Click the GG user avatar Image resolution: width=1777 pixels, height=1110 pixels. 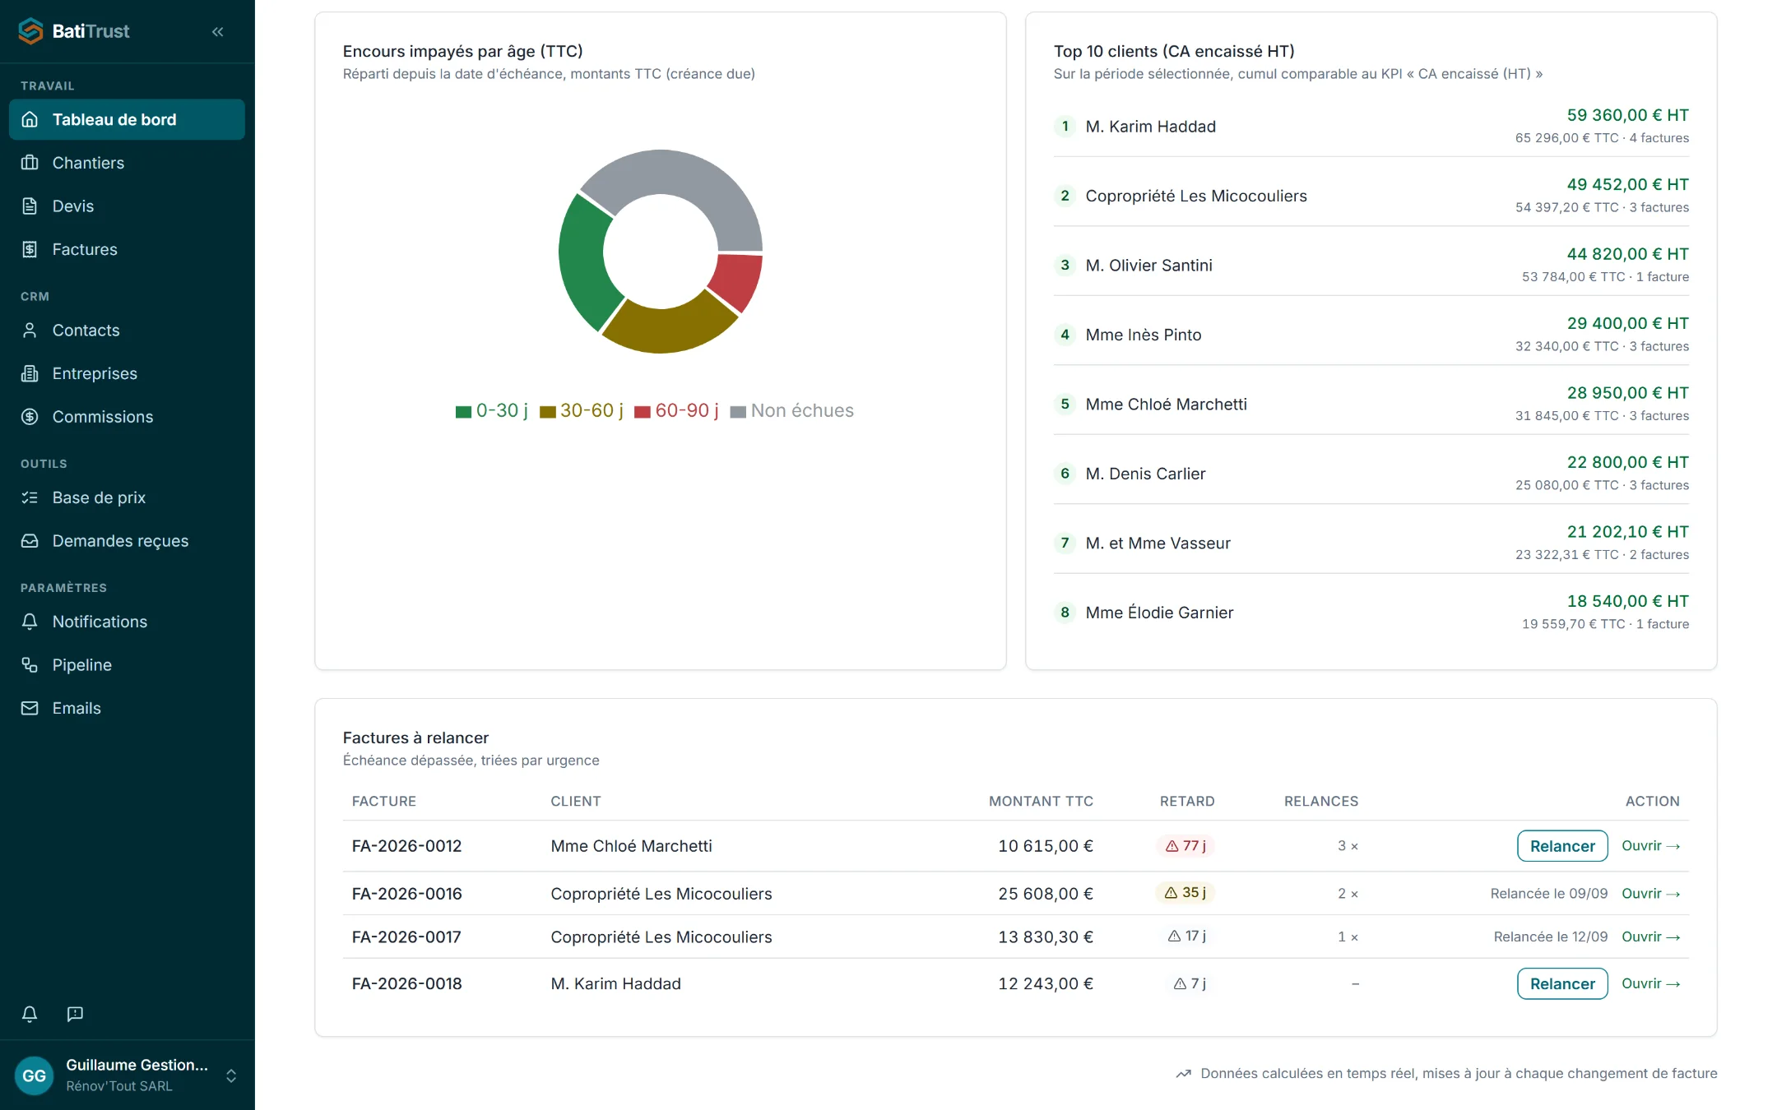pyautogui.click(x=35, y=1075)
